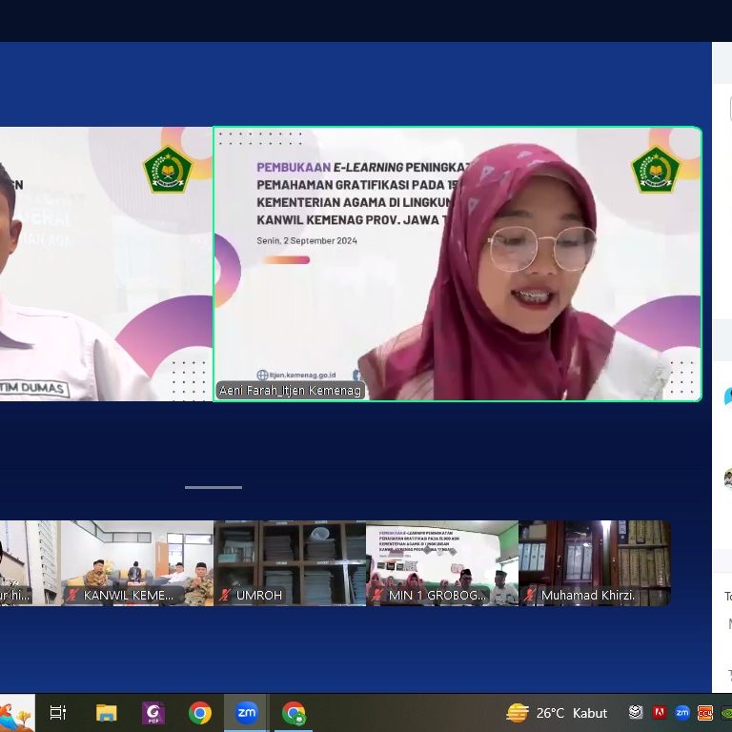Viewport: 732px width, 732px height.
Task: Select the TIM DUMAS speaker video
Action: click(x=106, y=264)
